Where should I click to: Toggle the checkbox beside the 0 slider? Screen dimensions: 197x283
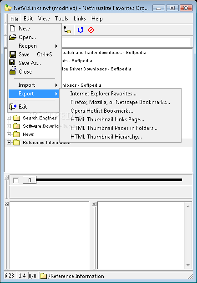[16, 180]
